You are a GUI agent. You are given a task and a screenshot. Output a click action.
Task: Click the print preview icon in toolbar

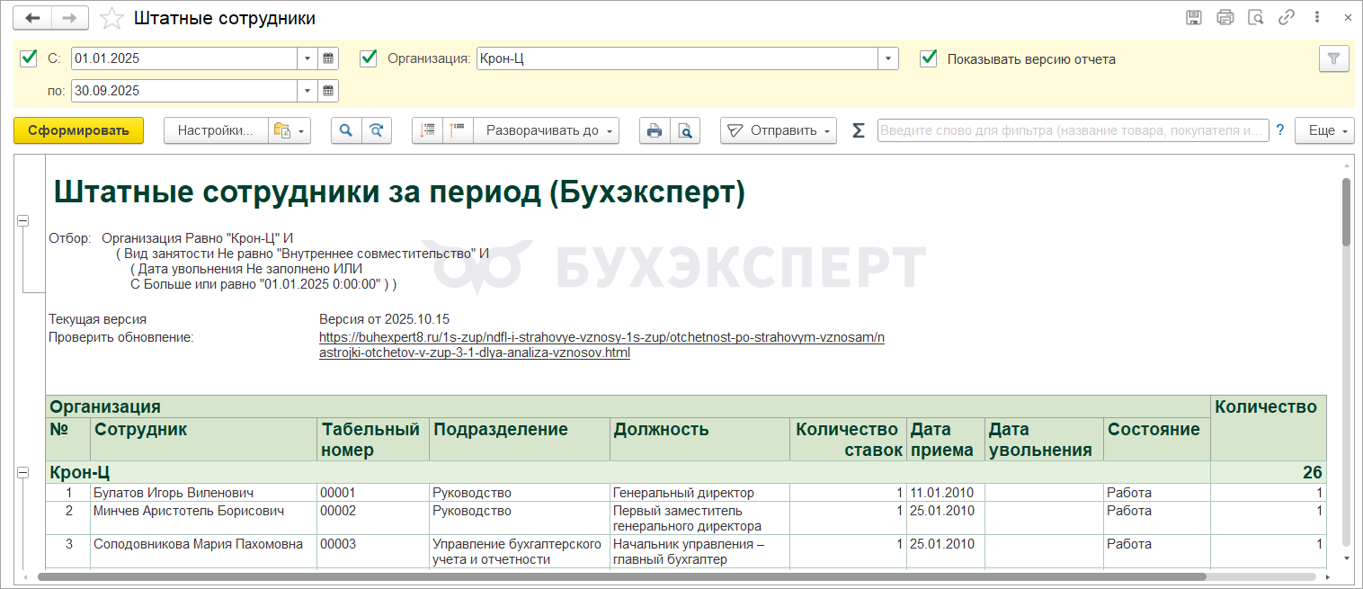(x=685, y=130)
